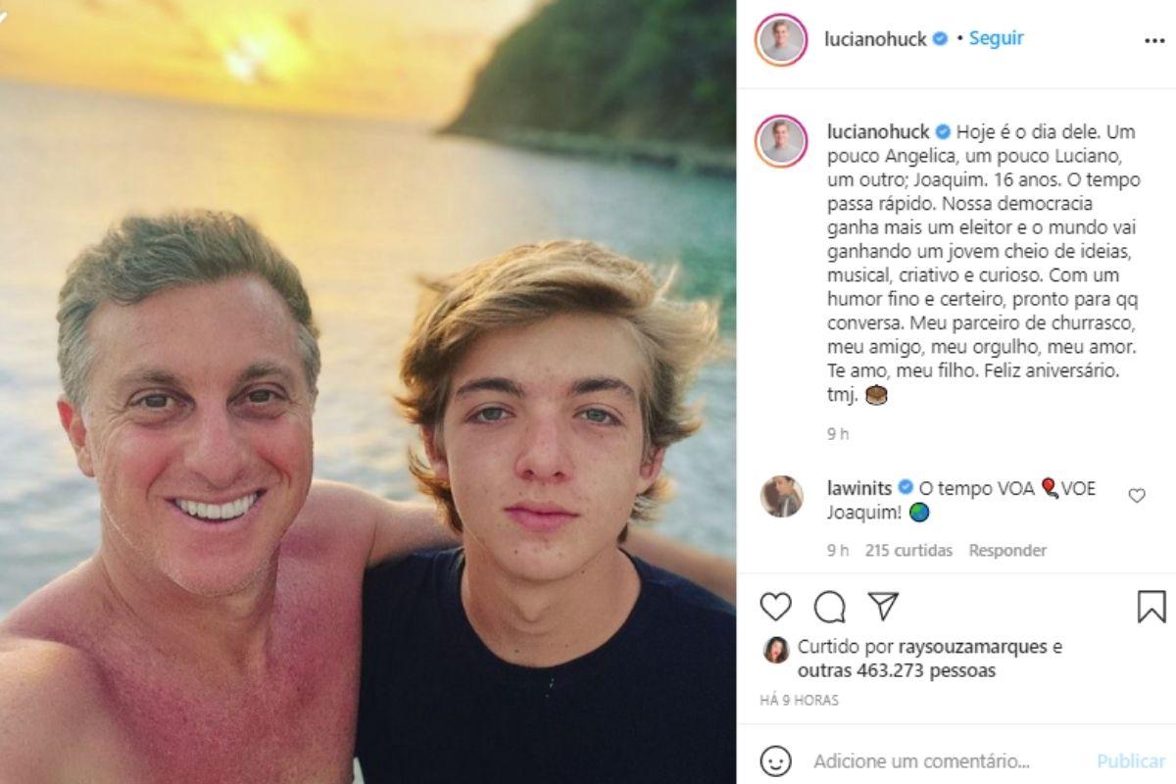Open comments via speech bubble icon
Image resolution: width=1176 pixels, height=784 pixels.
coord(830,608)
